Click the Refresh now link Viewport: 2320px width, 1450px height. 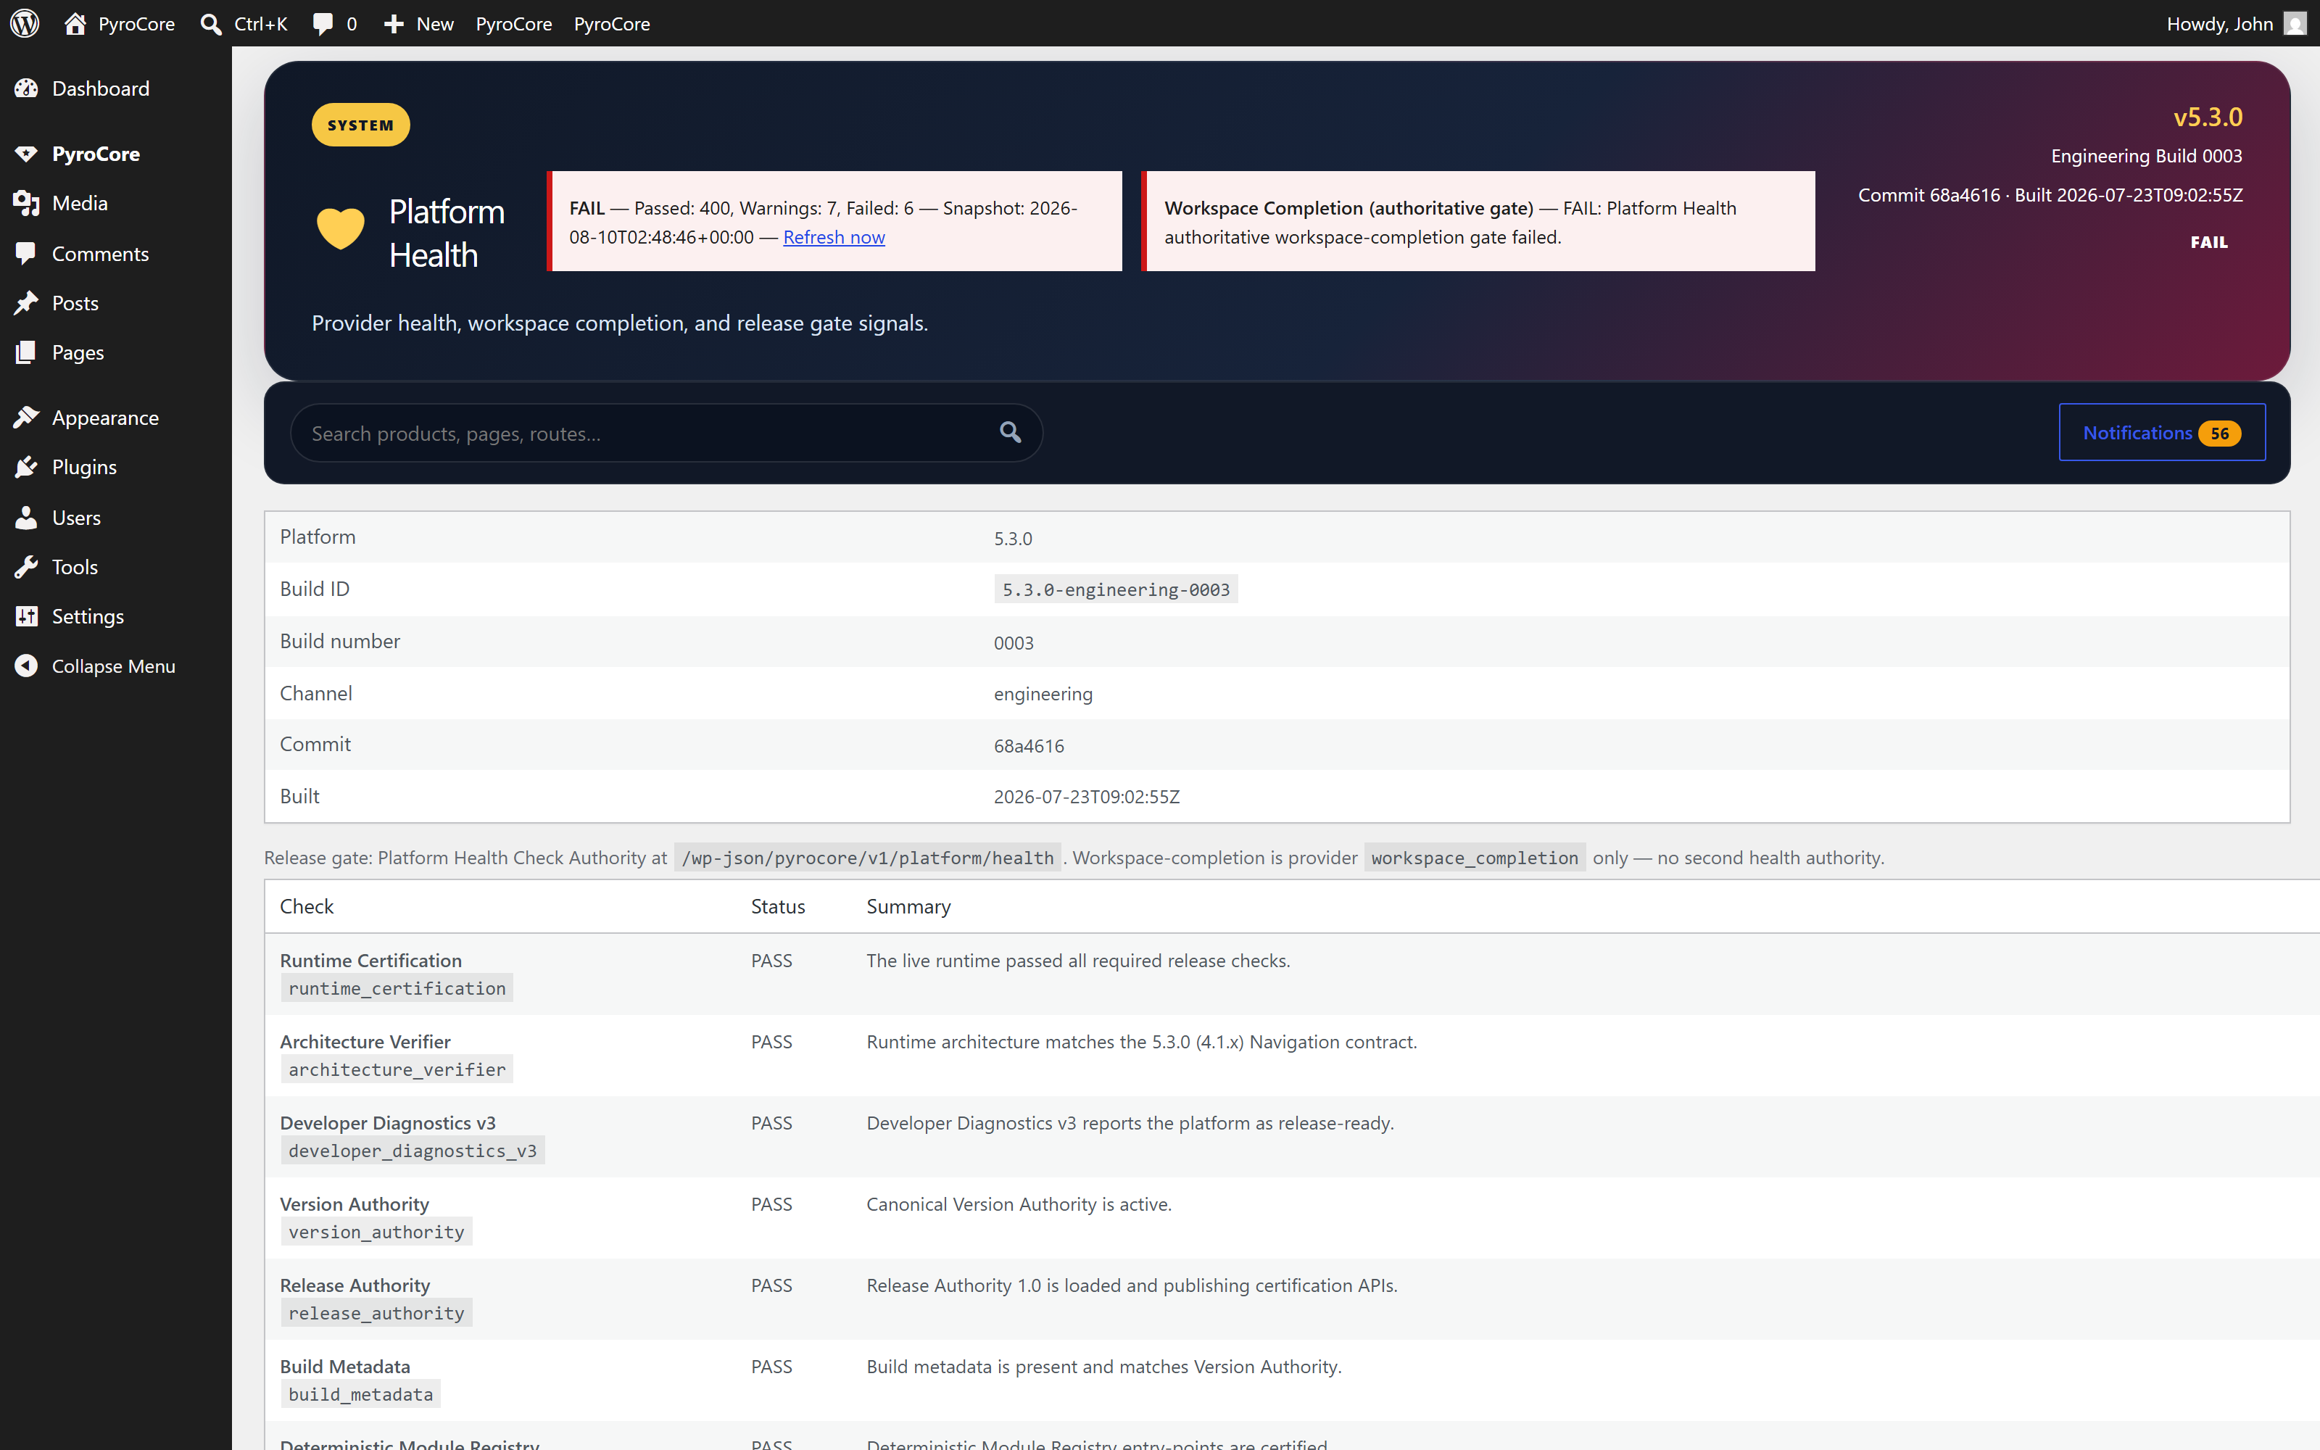[834, 237]
